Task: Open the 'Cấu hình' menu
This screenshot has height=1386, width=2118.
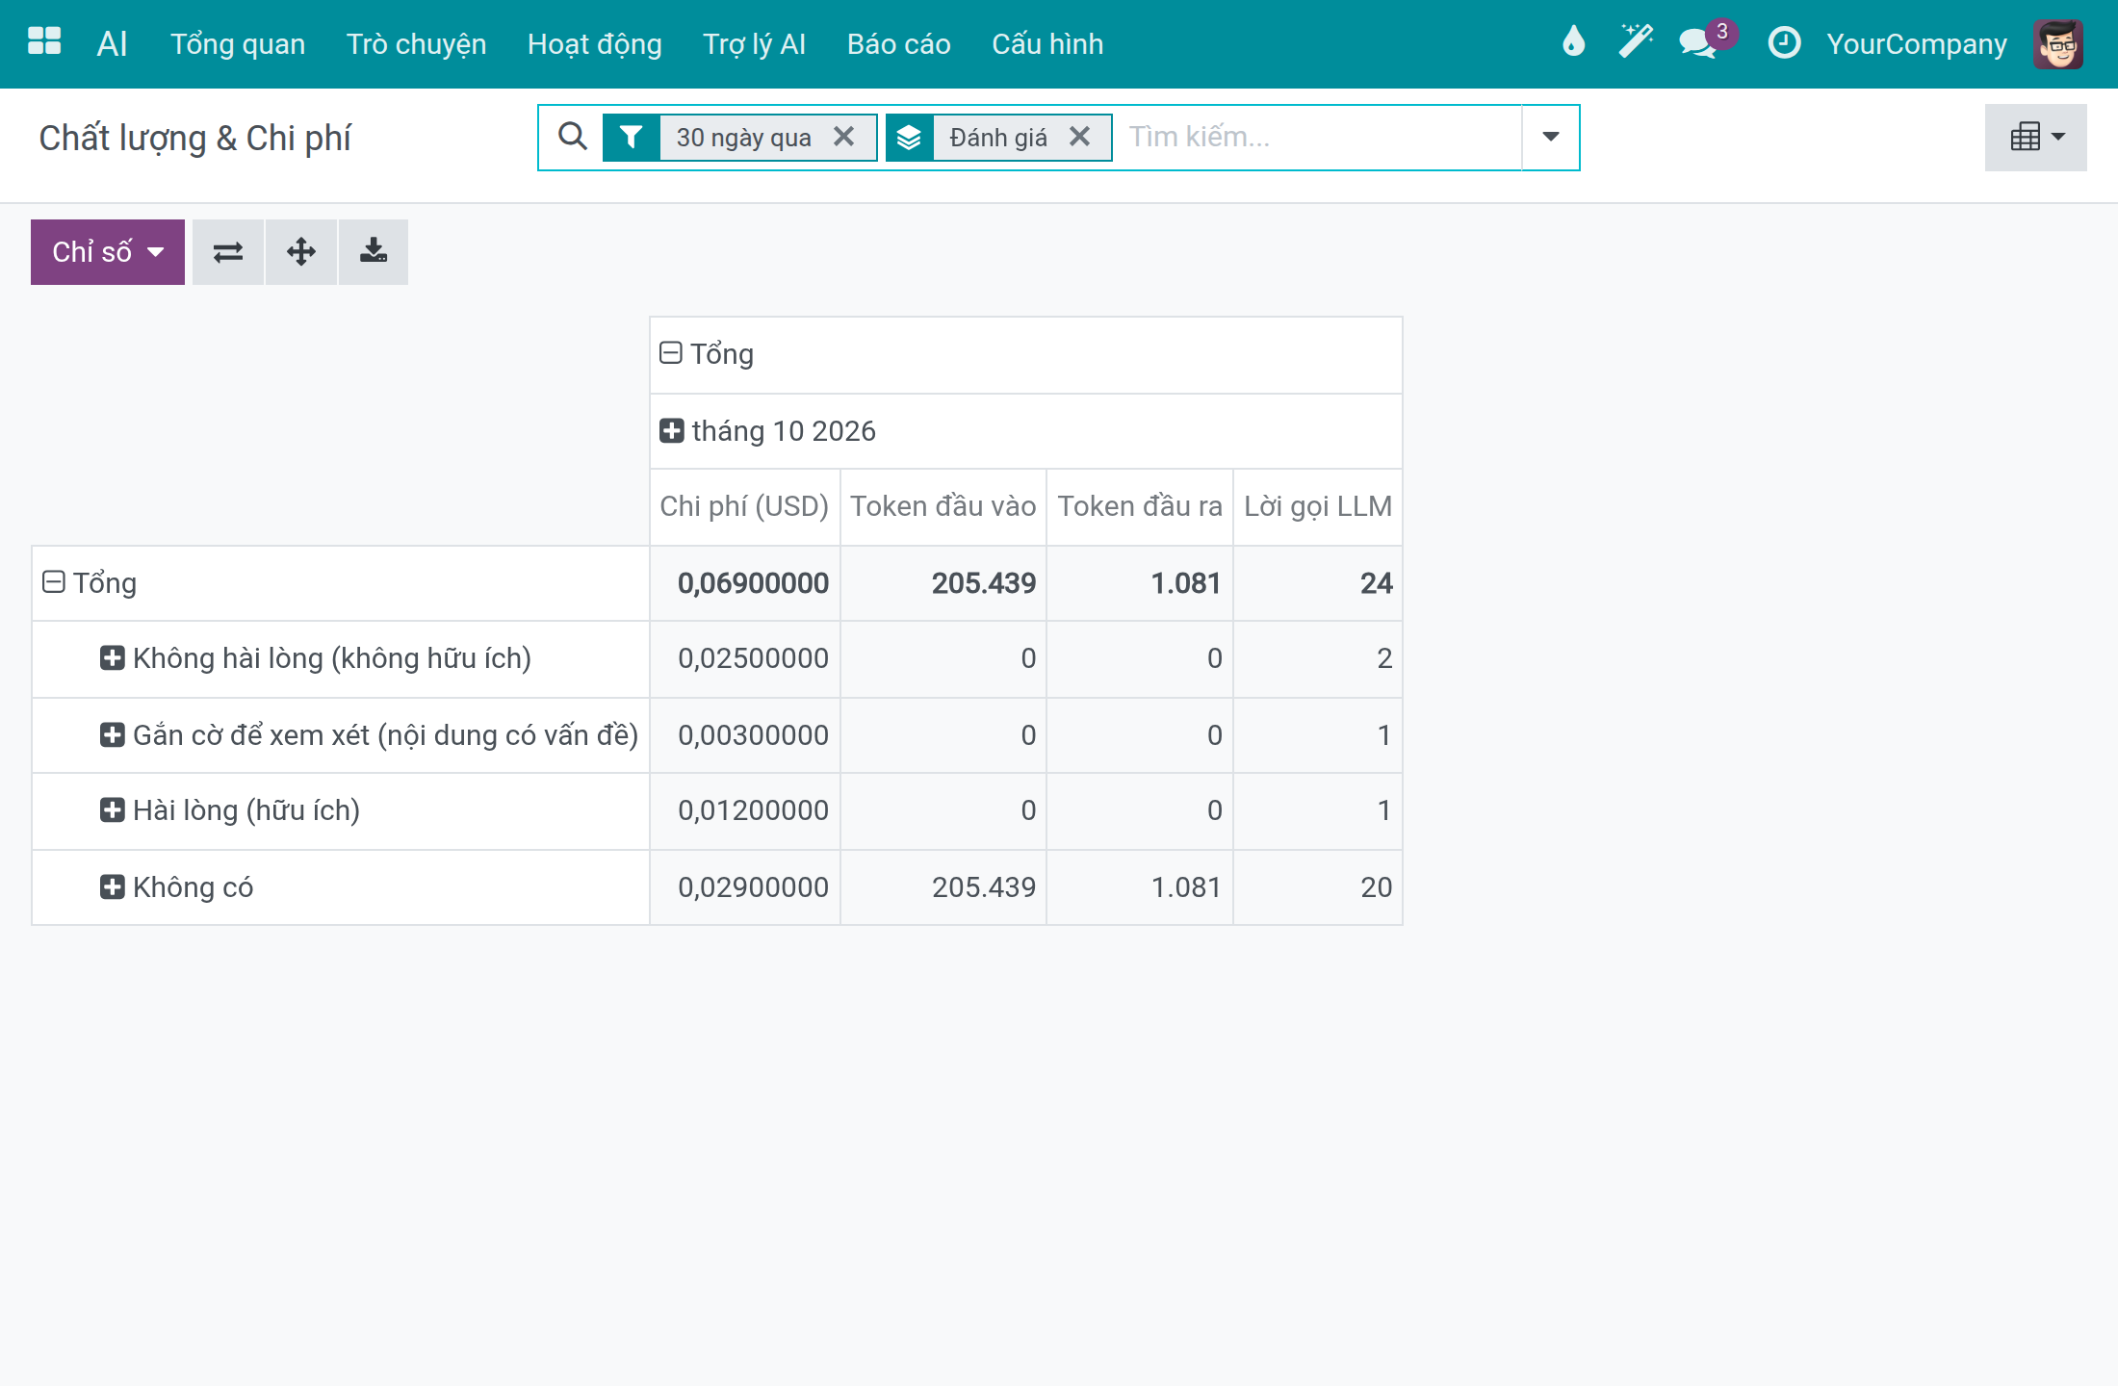Action: [1047, 44]
